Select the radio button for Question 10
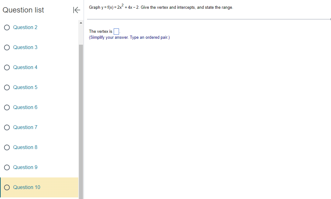 (7, 187)
